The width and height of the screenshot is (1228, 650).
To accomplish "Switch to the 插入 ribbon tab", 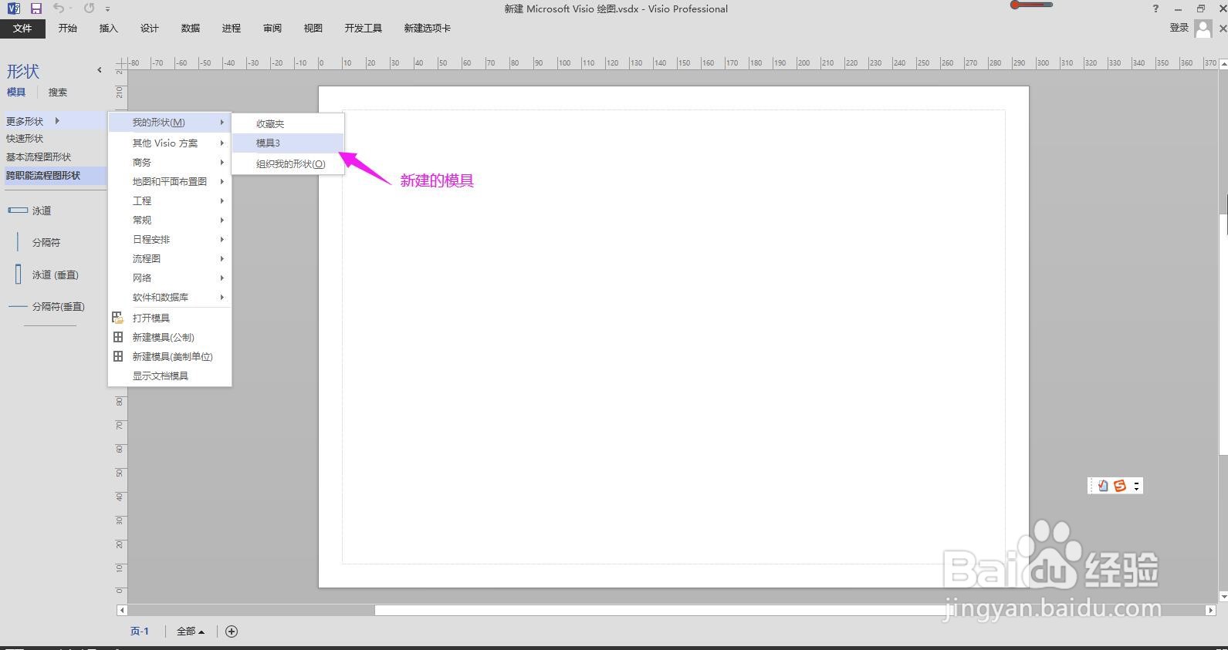I will point(109,29).
